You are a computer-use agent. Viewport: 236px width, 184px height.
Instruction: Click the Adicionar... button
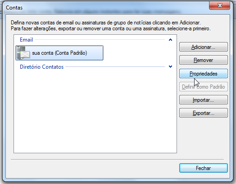(x=204, y=47)
